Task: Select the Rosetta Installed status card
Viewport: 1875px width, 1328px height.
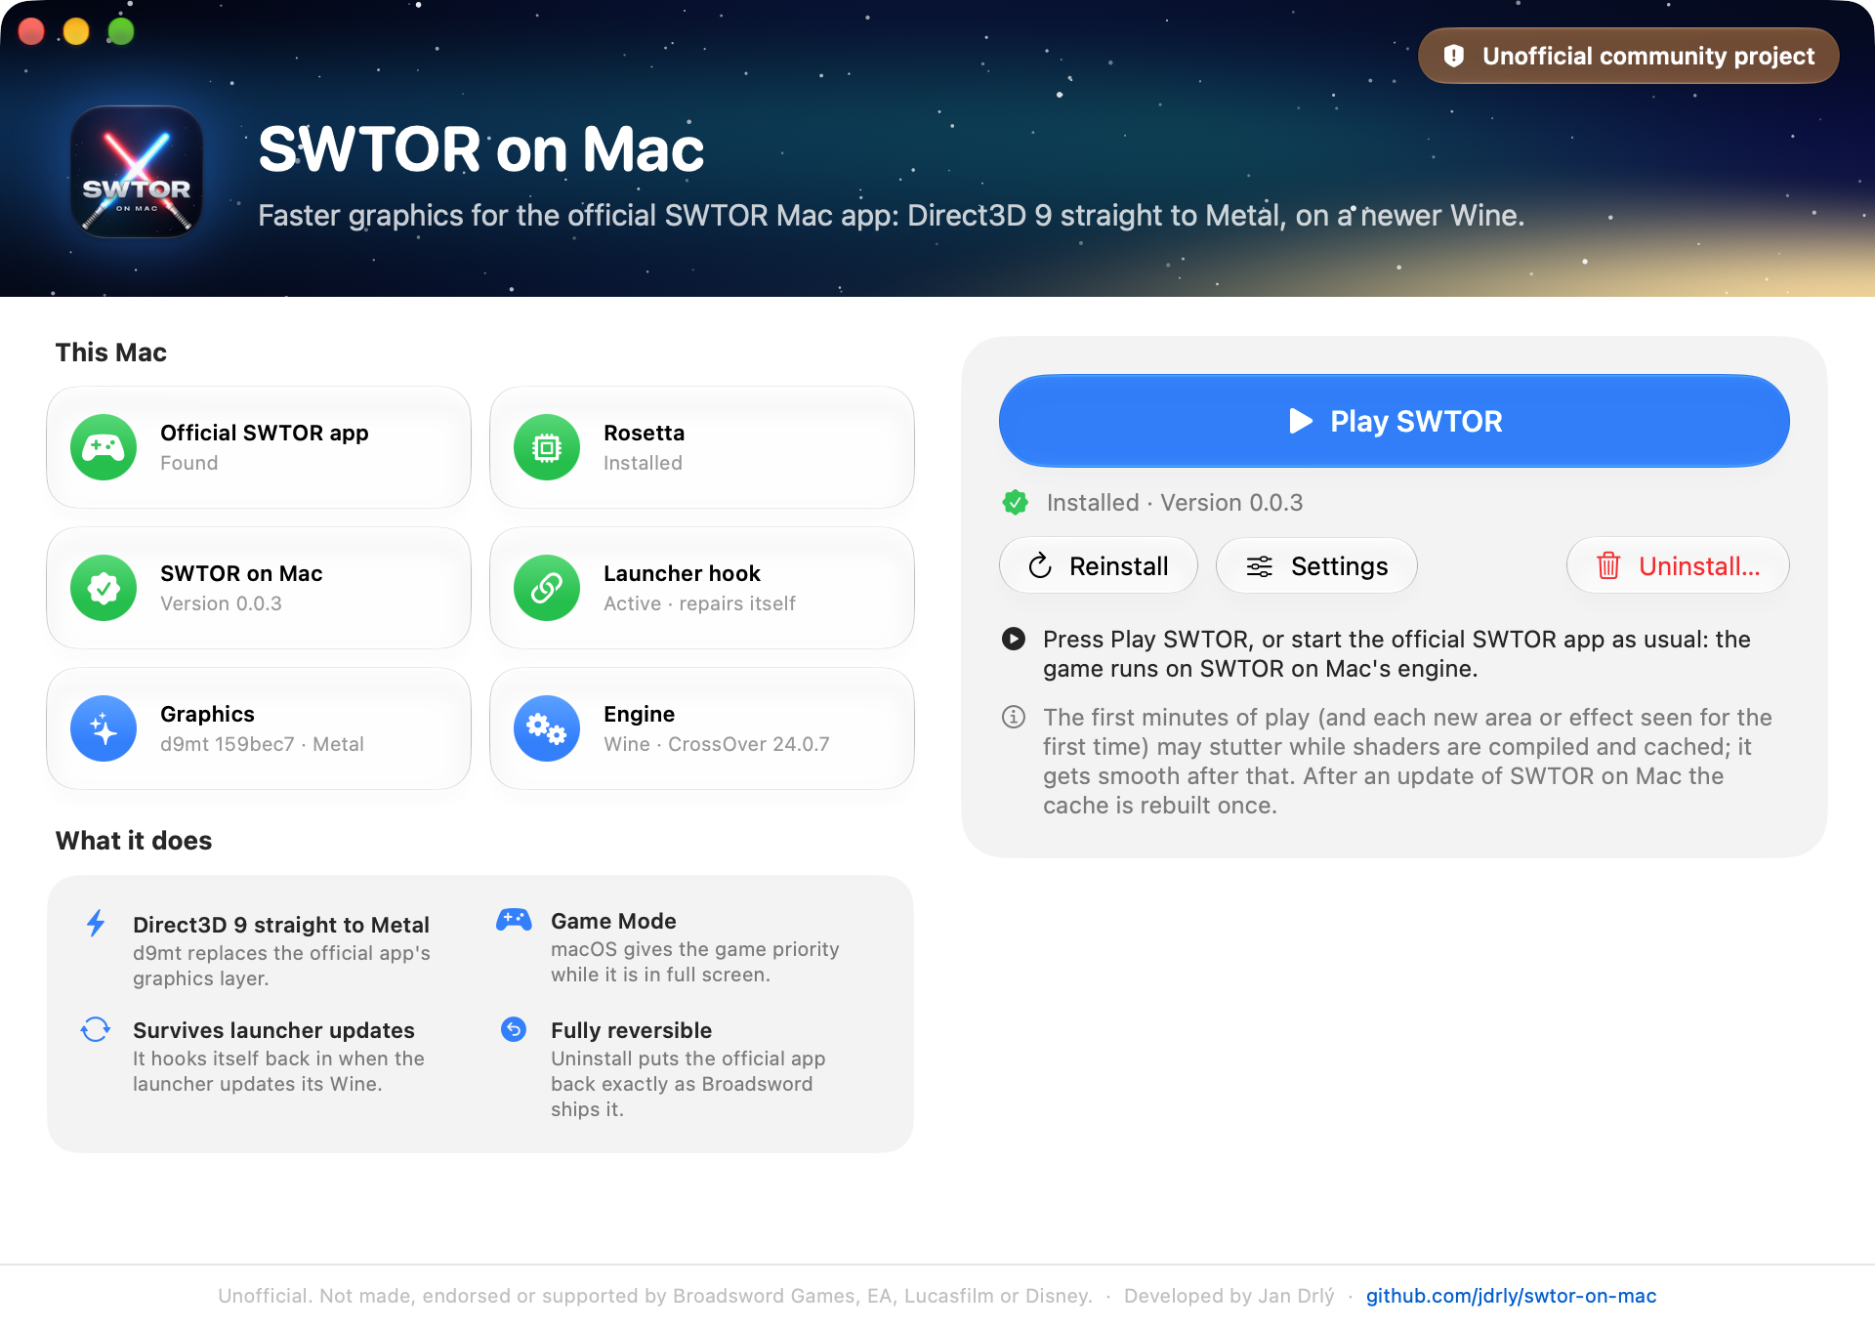Action: tap(702, 447)
